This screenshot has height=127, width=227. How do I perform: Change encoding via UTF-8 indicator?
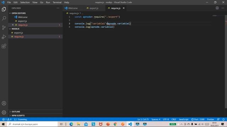166,119
